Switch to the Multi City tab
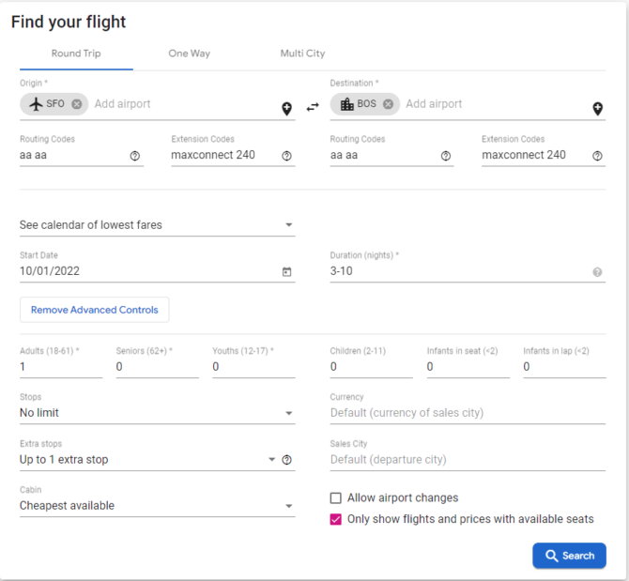The image size is (629, 581). pyautogui.click(x=302, y=54)
